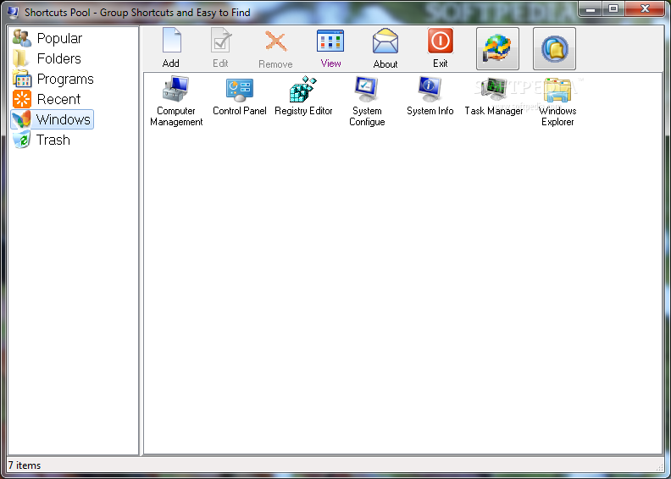Click the Add shortcut toolbar button
671x479 pixels.
click(x=171, y=48)
